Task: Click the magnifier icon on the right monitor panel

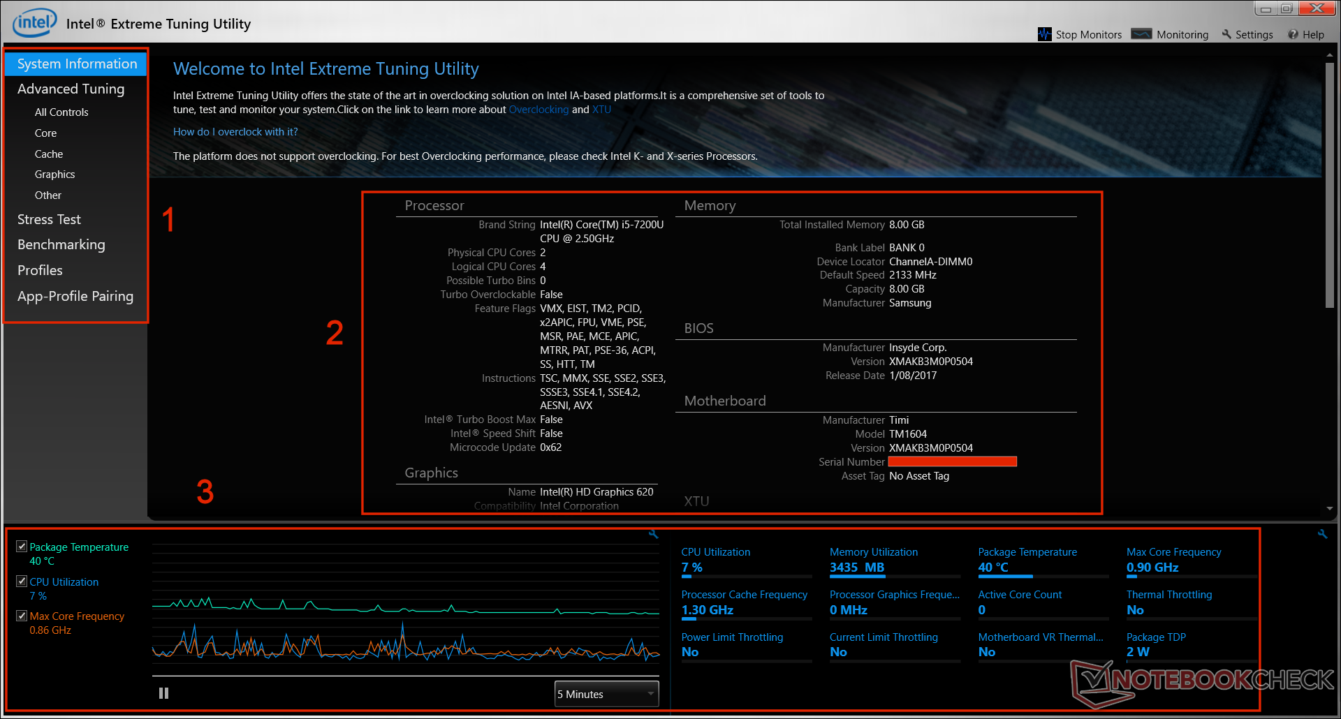Action: tap(1323, 533)
